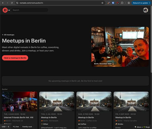Click FRI, 5 SEP 2025 · 20:00 date

126,114
